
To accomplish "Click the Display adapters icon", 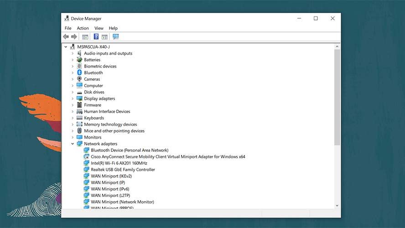I will click(x=79, y=98).
